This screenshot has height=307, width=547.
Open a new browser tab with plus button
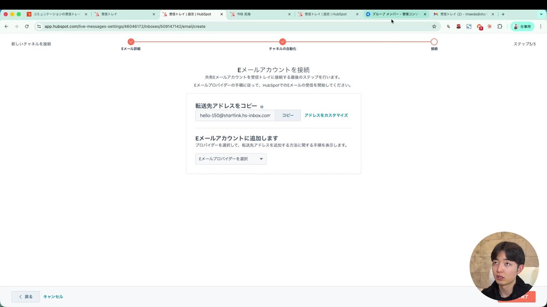[503, 14]
